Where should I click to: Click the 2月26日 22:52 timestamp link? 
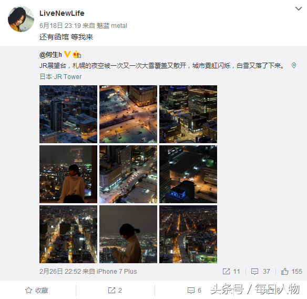60,272
